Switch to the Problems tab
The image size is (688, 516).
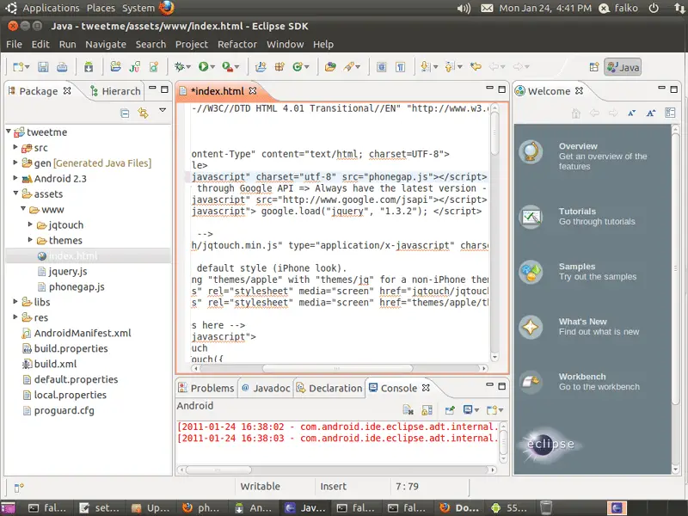pyautogui.click(x=206, y=388)
